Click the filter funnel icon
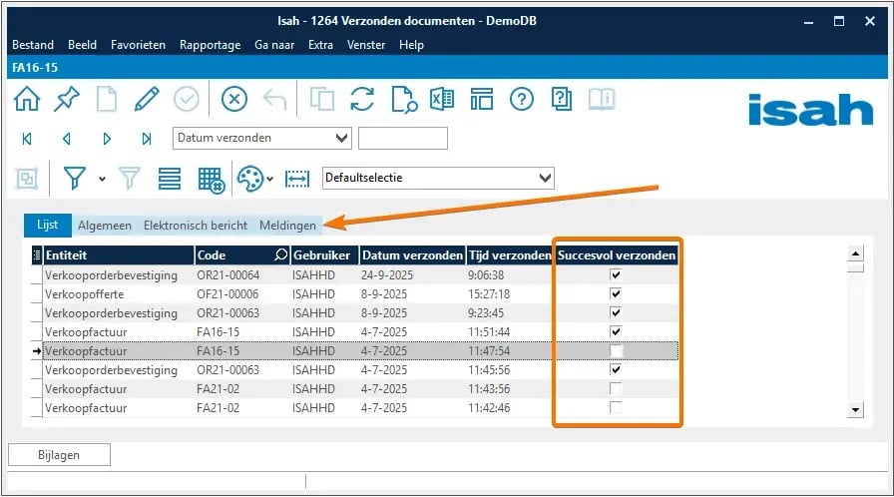The height and width of the screenshot is (497, 894). tap(75, 179)
